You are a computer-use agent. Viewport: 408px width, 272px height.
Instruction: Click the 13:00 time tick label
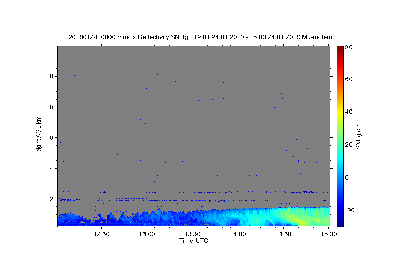coord(147,234)
